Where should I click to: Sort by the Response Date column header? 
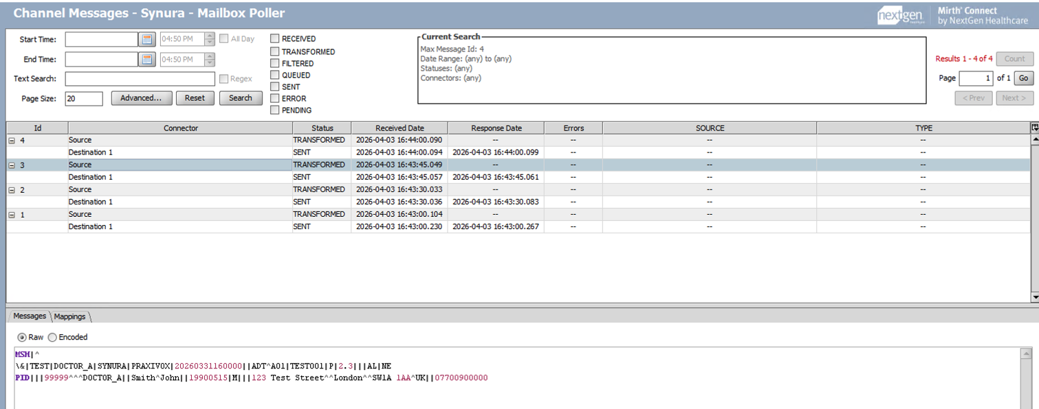(496, 128)
